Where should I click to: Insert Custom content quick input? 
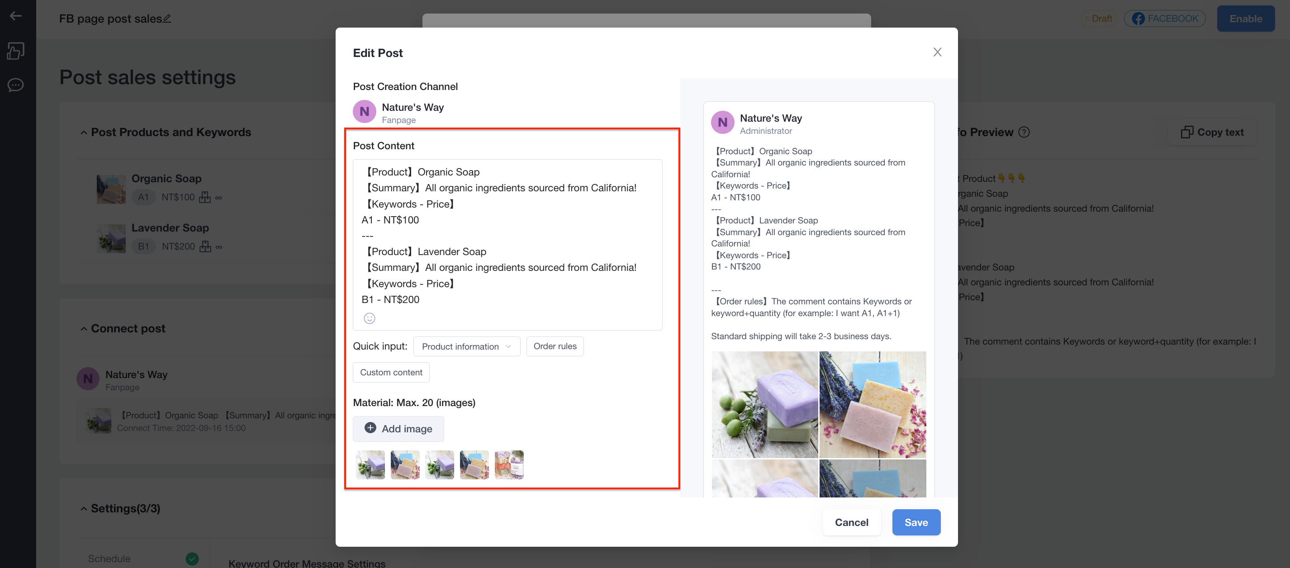coord(391,372)
